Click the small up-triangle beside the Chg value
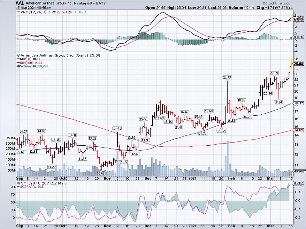The image size is (306, 229). 292,8
